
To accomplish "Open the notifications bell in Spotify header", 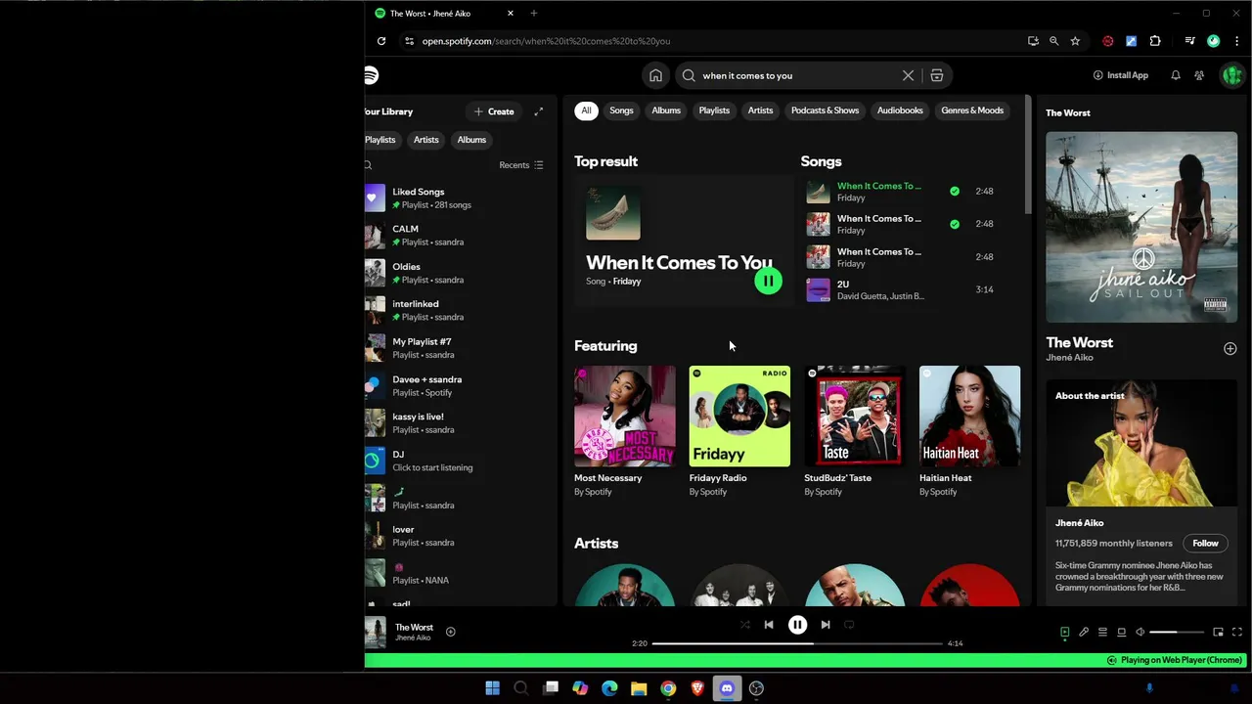I will point(1176,75).
